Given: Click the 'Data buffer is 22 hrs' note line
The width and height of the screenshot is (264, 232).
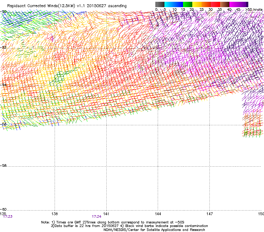Looking at the screenshot, I should pyautogui.click(x=129, y=226).
